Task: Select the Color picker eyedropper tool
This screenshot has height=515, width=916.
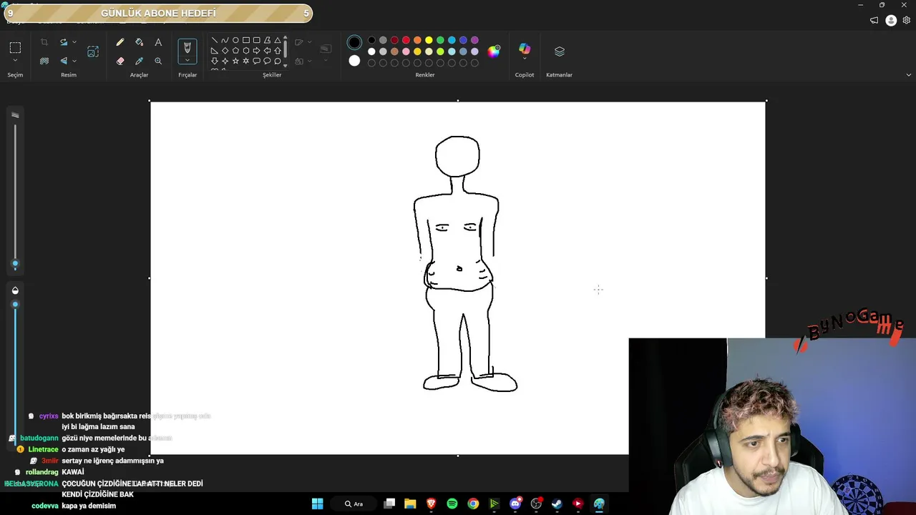Action: click(140, 61)
